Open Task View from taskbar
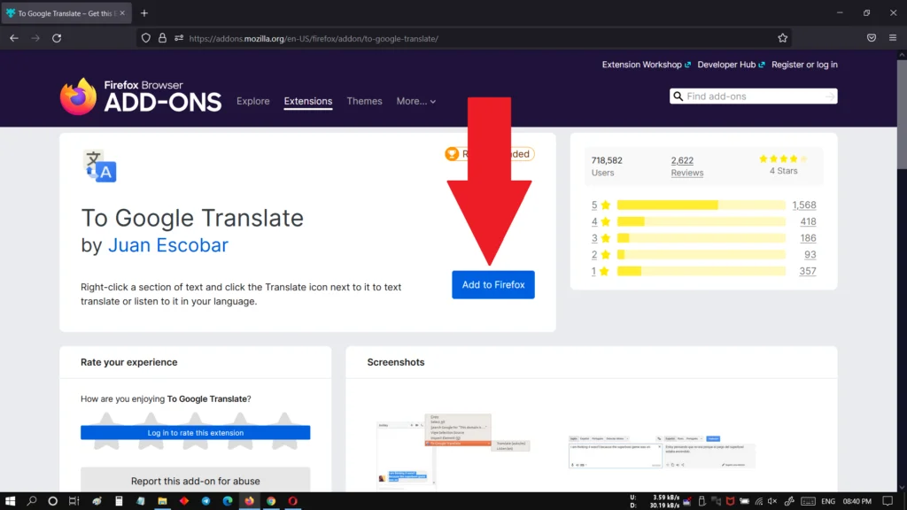This screenshot has height=510, width=907. (x=74, y=501)
